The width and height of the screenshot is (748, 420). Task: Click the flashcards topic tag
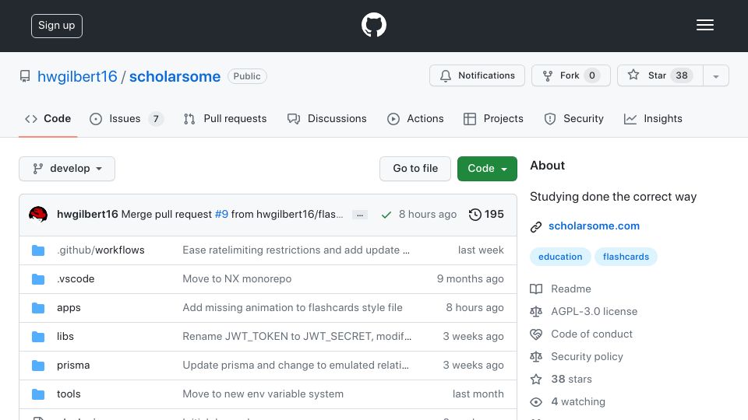tap(626, 257)
